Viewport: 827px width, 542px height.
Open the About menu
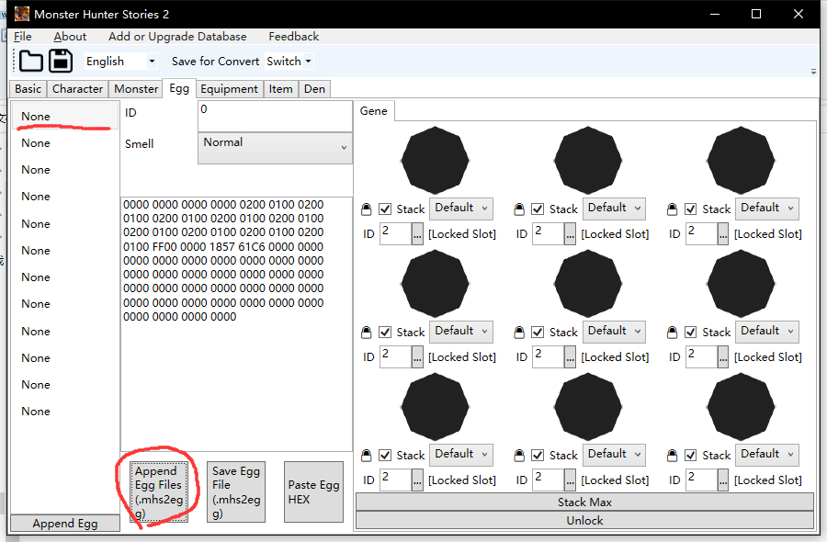[x=70, y=37]
